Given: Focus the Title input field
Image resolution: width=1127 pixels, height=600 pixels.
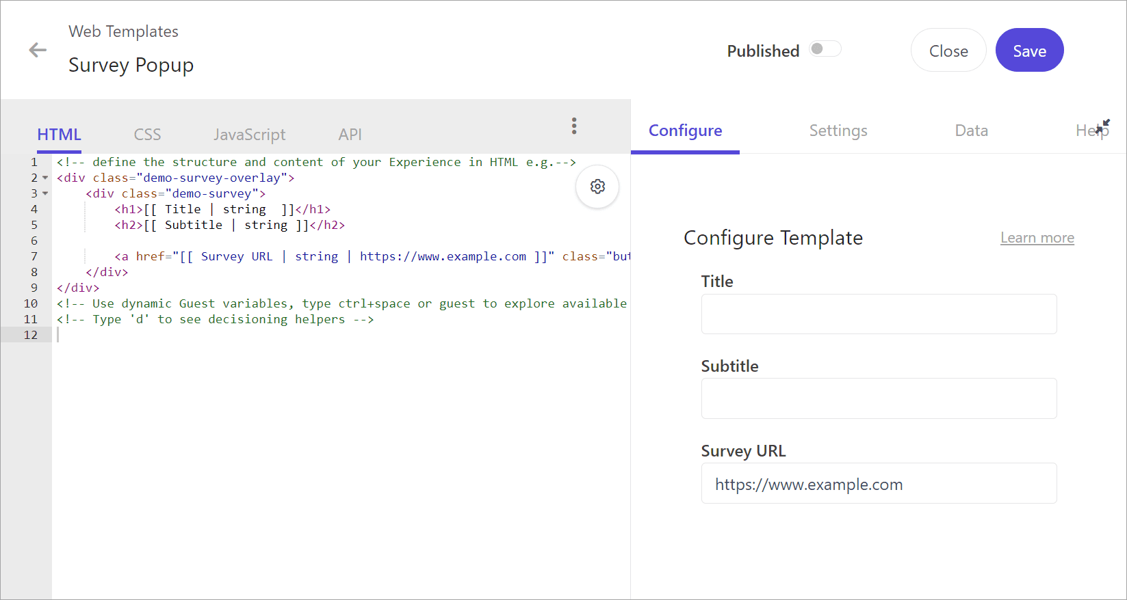Looking at the screenshot, I should [879, 314].
